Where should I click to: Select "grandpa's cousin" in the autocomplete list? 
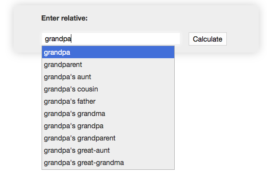click(108, 89)
